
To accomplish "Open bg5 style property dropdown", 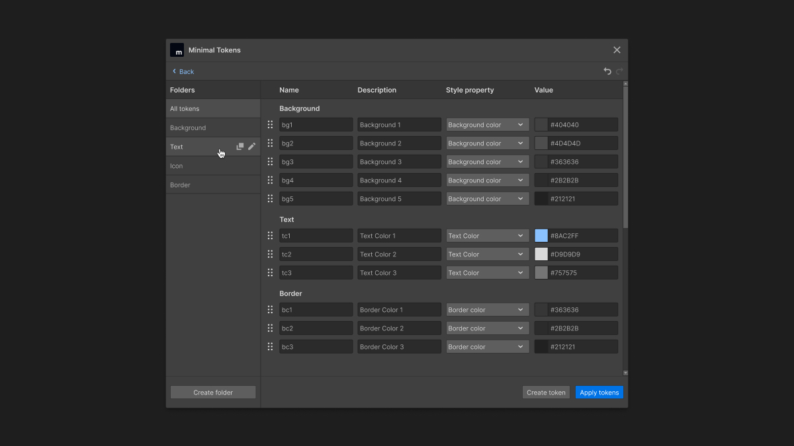I will (488, 199).
